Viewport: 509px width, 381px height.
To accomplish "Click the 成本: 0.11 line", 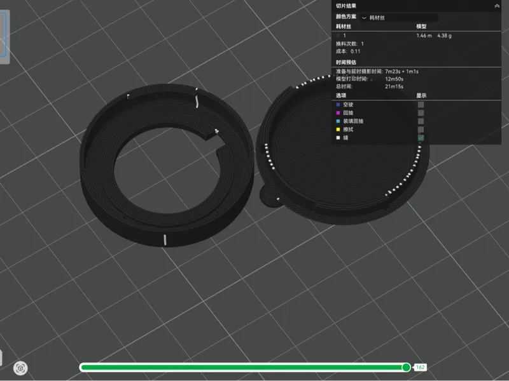I will 347,51.
